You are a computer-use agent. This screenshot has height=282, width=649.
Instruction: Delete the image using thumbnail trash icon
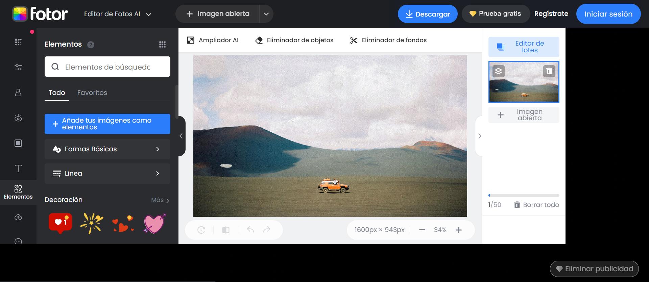(549, 71)
